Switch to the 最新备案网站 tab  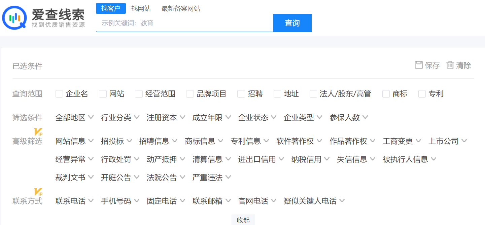[181, 8]
